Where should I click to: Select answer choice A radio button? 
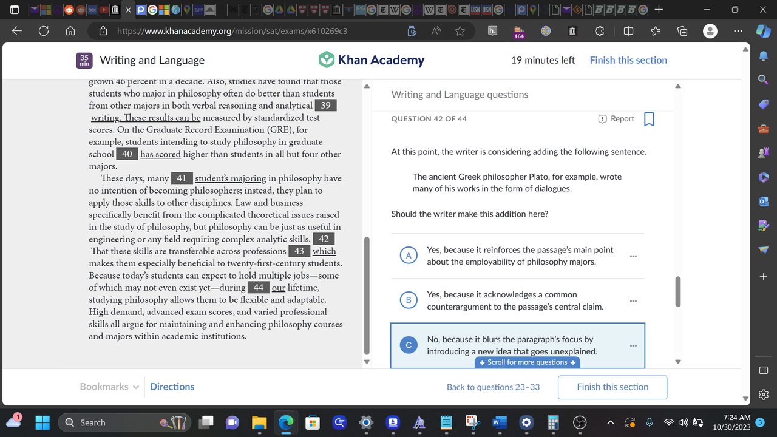409,256
